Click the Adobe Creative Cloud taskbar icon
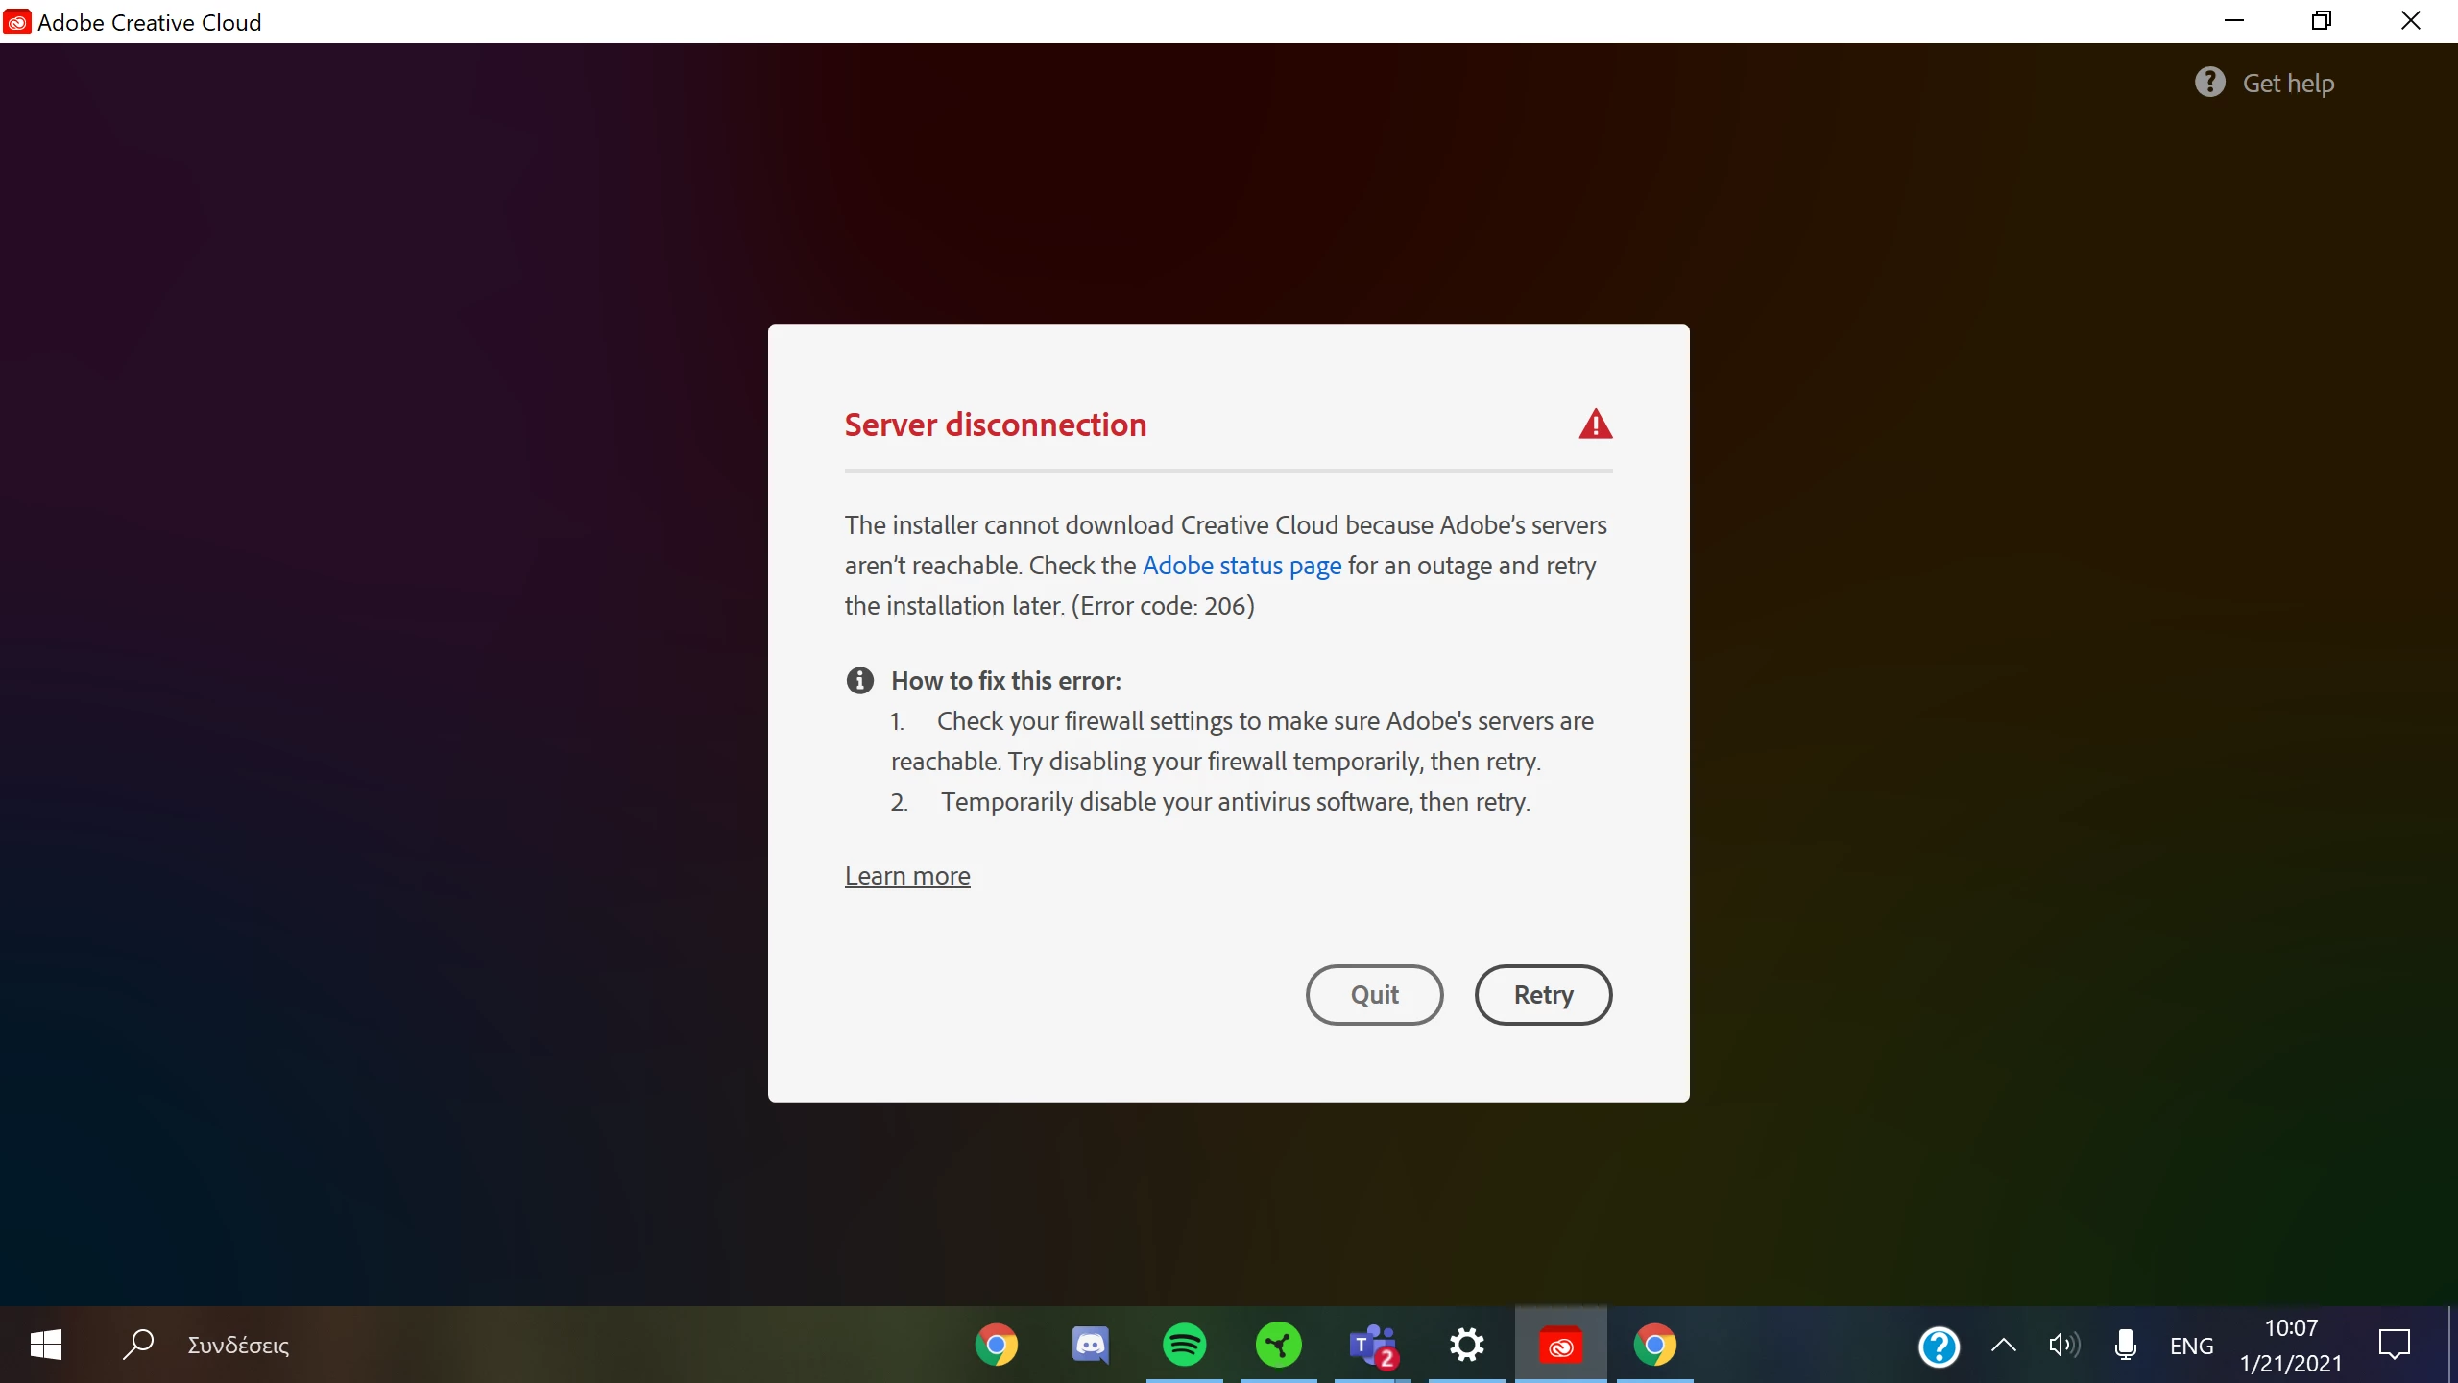 [1560, 1345]
